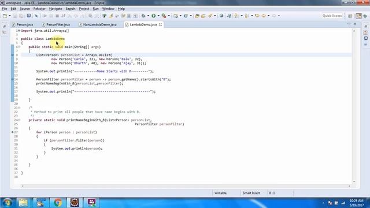
Task: Click the horizontal editor scrollbar
Action: (186, 186)
